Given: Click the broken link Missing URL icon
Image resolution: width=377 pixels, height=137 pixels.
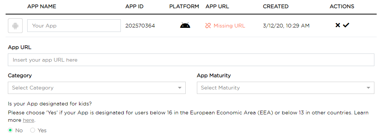Looking at the screenshot, I should click(208, 26).
